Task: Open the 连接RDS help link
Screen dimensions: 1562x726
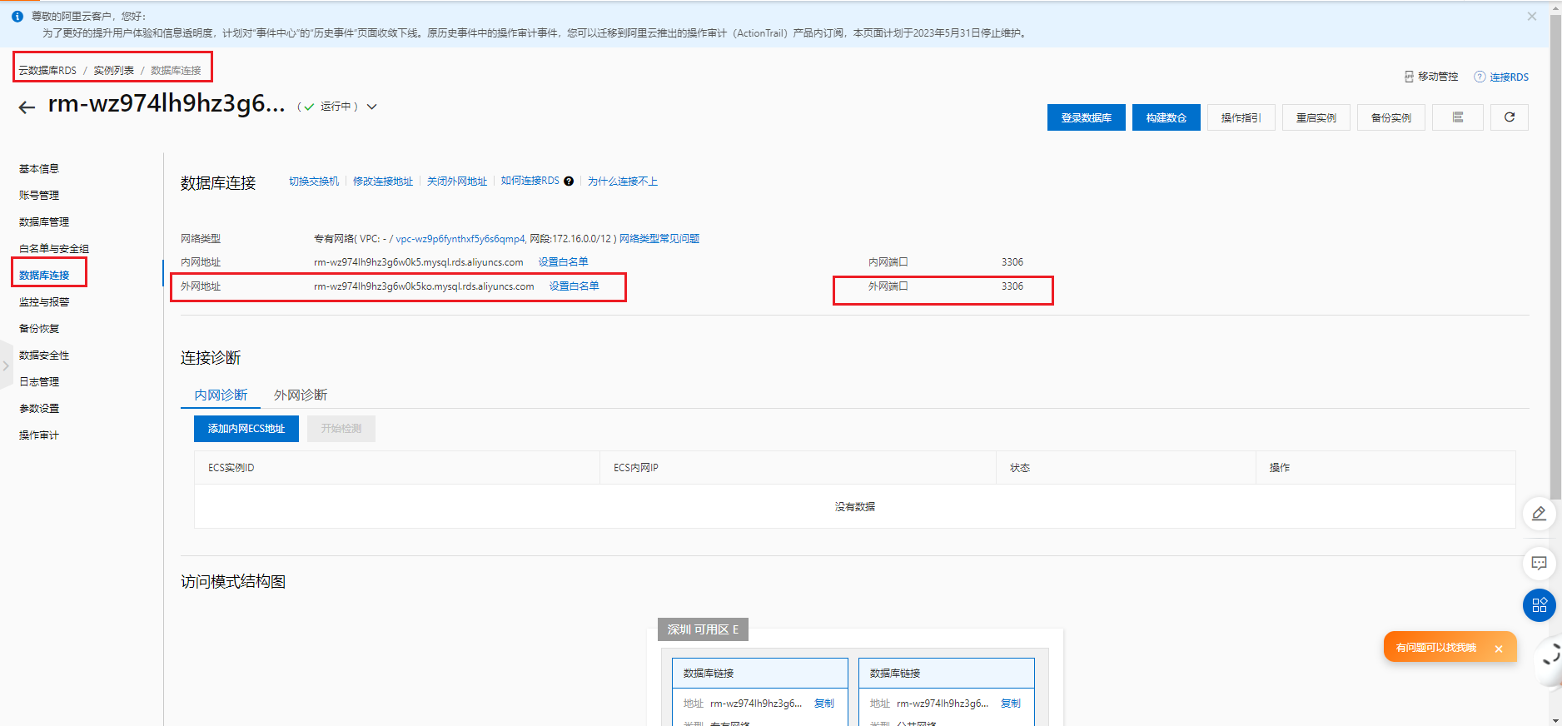Action: point(1509,77)
